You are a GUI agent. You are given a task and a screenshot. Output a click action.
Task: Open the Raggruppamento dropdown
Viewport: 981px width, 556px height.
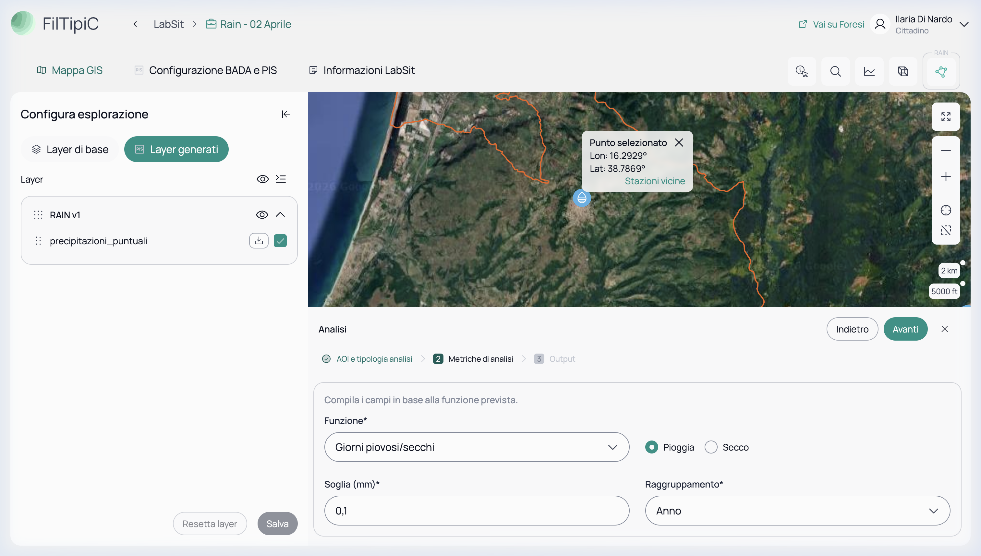(798, 511)
